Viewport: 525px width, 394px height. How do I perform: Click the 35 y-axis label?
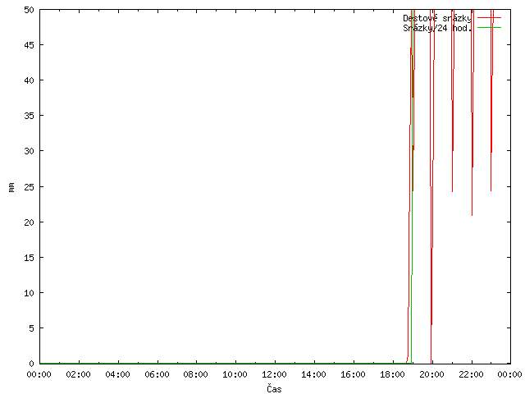tap(30, 116)
